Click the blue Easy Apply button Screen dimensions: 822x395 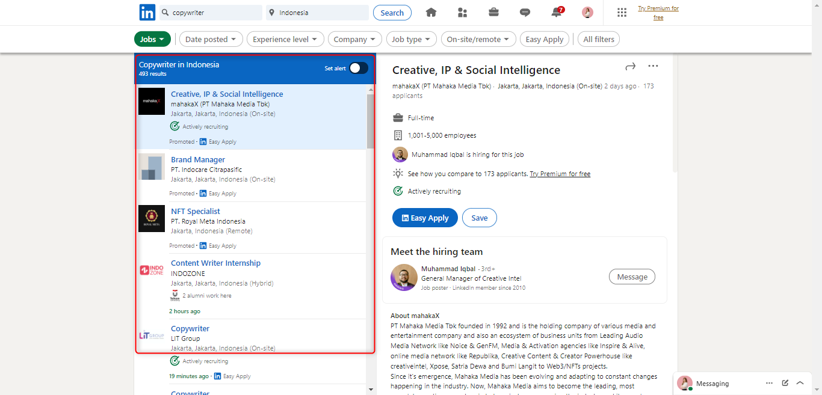click(x=425, y=218)
